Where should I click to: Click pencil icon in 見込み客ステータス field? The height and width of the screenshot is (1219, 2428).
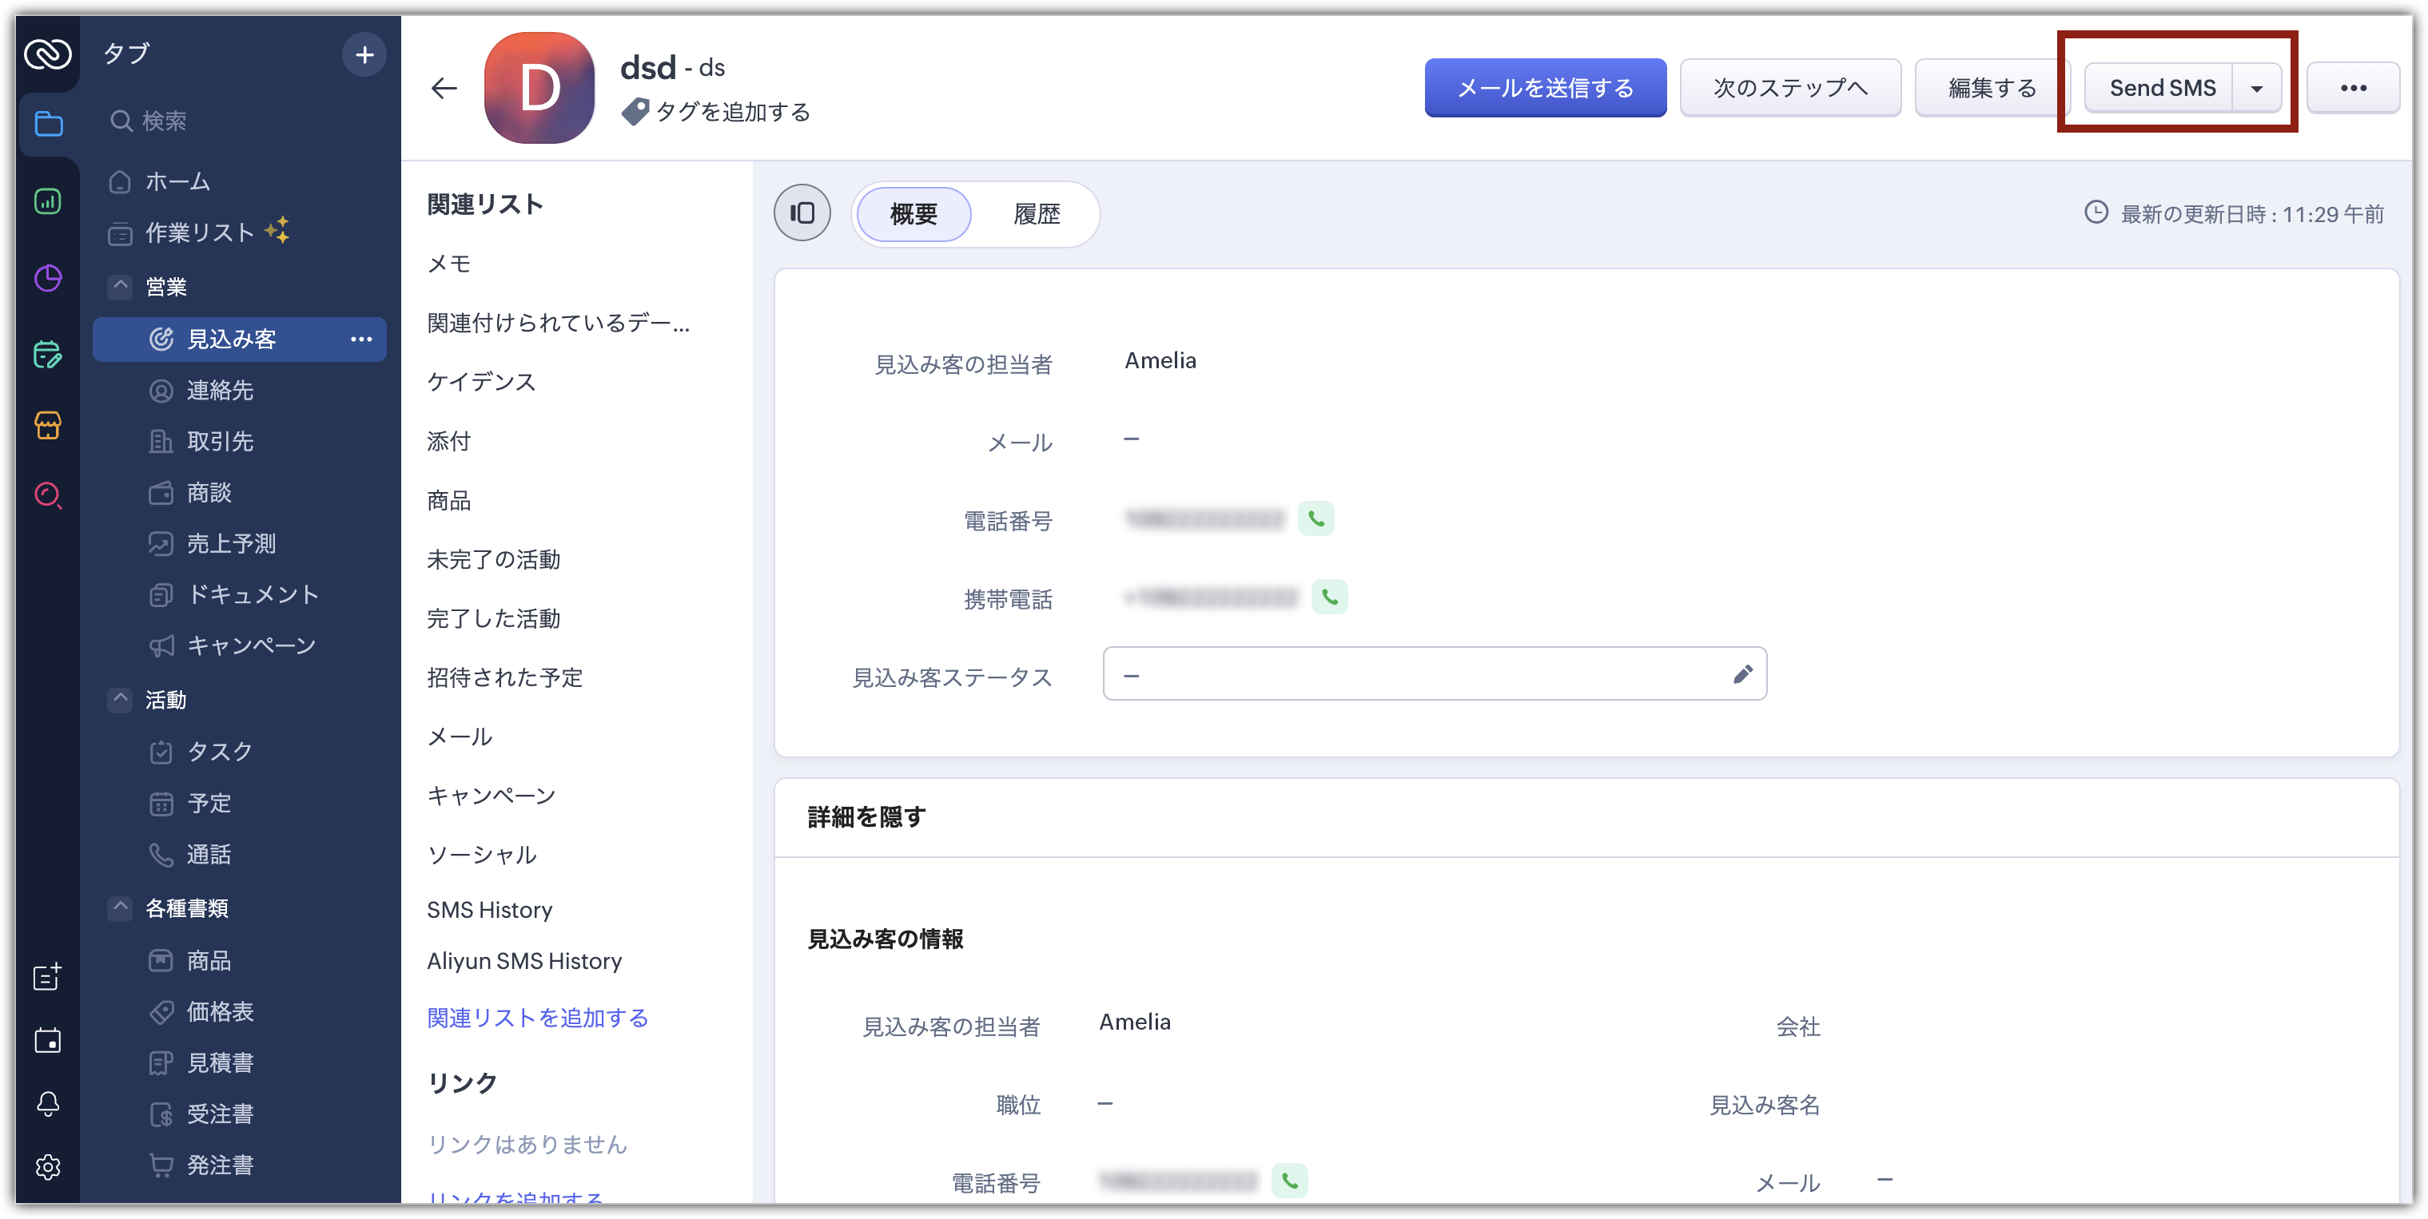[1741, 674]
